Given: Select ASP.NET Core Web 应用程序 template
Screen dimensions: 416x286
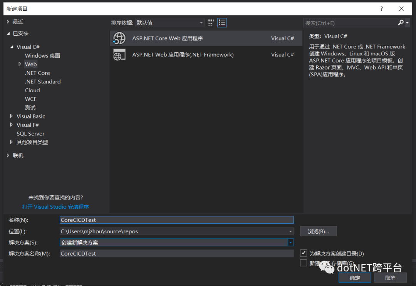Looking at the screenshot, I should point(206,38).
